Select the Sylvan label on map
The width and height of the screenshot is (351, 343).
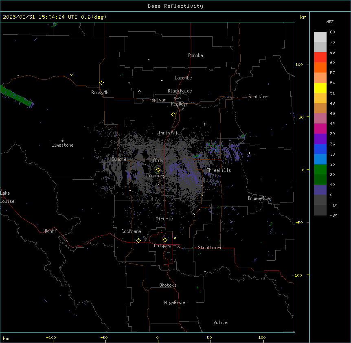point(159,100)
